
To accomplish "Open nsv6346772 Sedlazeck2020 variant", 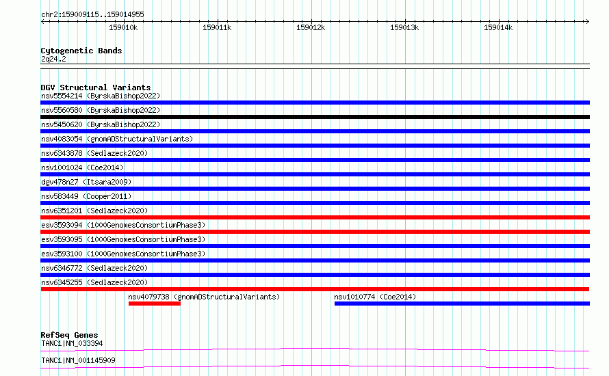I will (94, 268).
